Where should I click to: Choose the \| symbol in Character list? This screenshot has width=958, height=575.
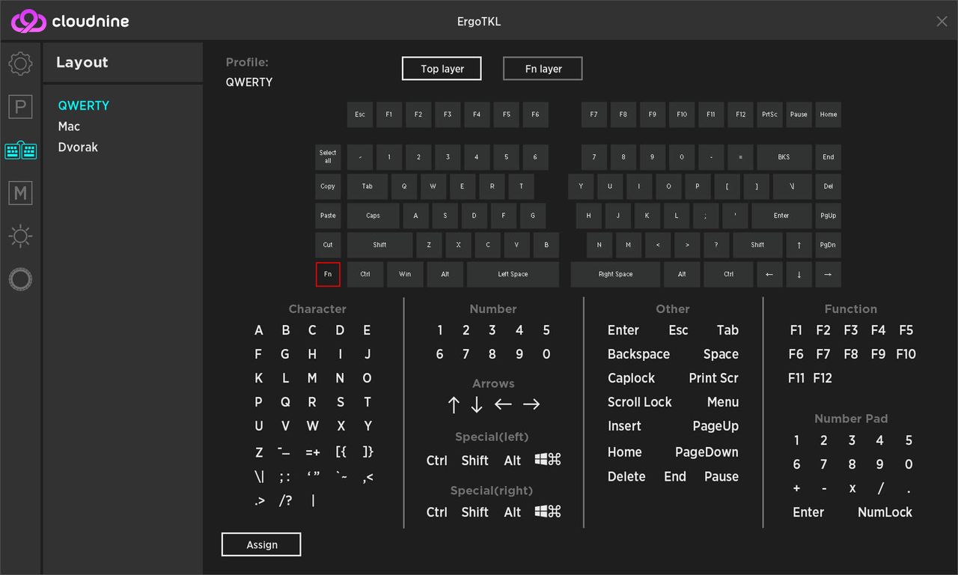coord(259,476)
